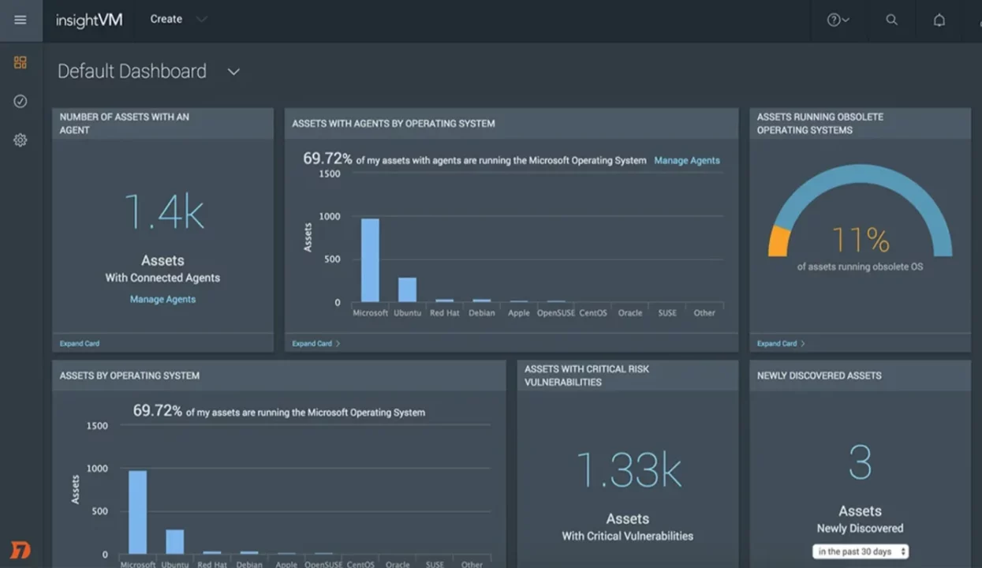Select the Dashboards grid icon in the sidebar

21,62
